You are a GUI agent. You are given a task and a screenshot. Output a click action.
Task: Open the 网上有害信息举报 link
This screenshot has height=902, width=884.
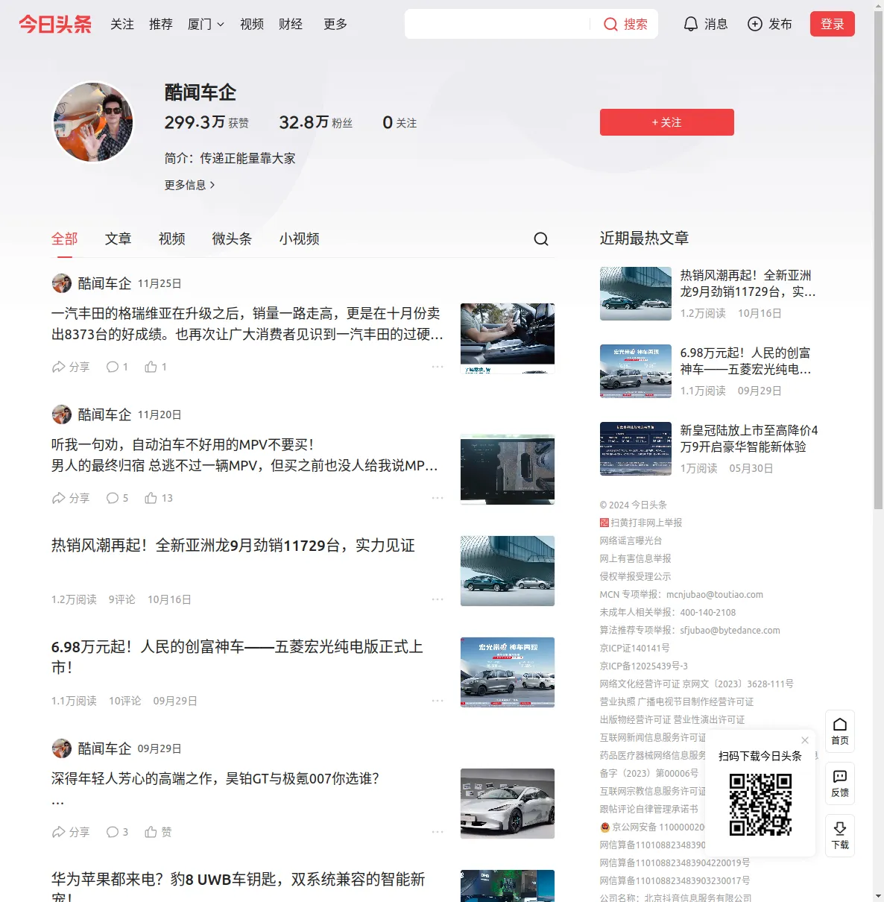pos(635,558)
